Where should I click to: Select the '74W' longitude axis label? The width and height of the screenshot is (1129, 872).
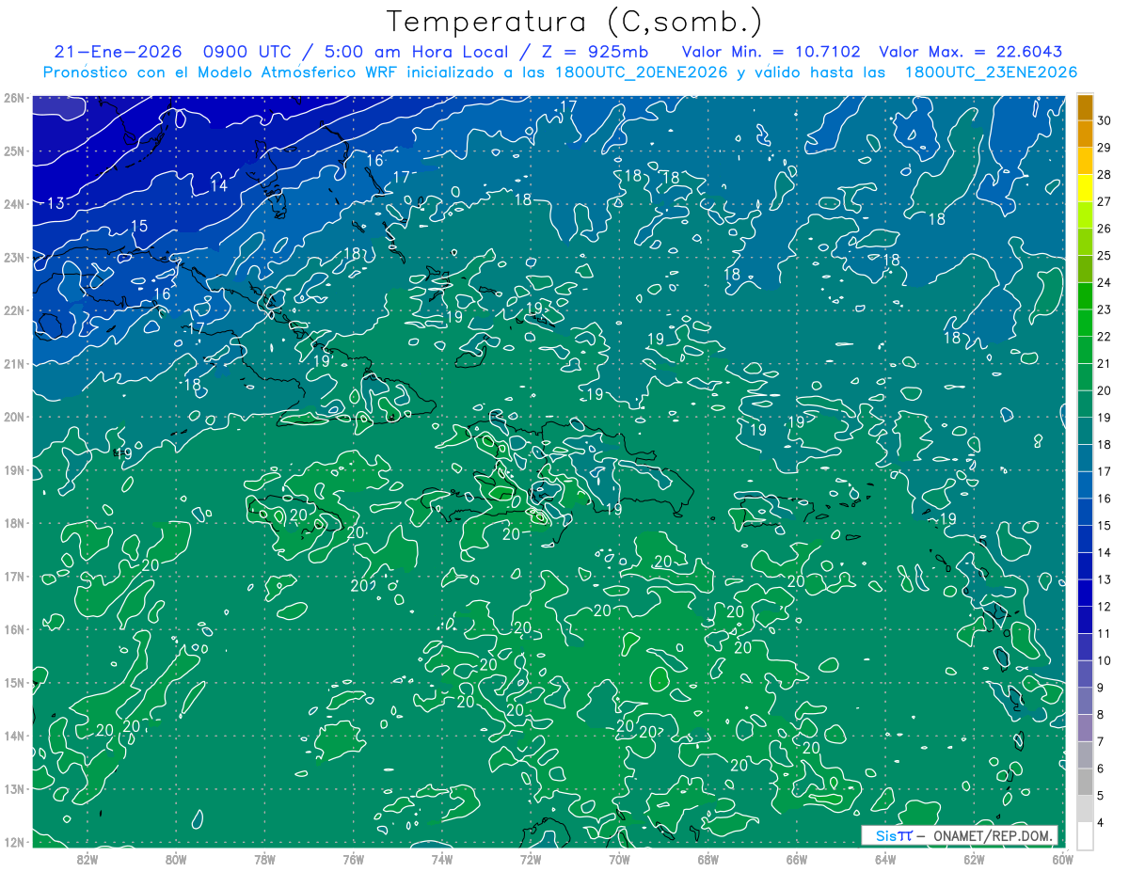click(442, 859)
